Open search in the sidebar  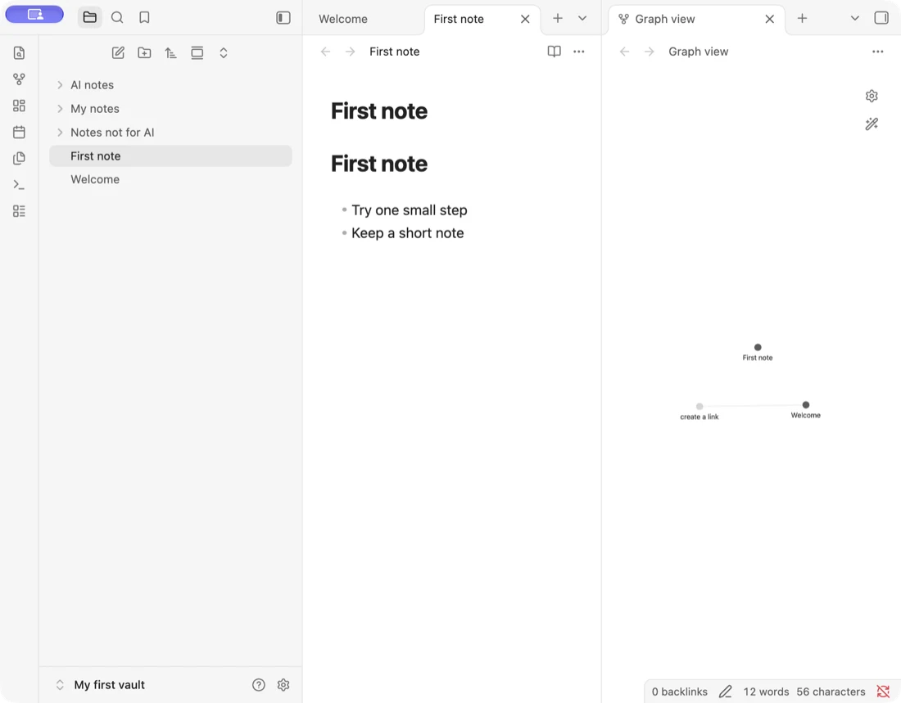tap(117, 17)
